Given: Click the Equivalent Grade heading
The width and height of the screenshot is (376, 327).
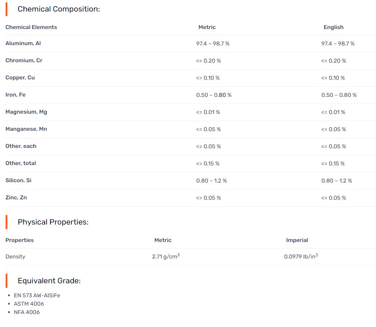Looking at the screenshot, I should (x=49, y=281).
